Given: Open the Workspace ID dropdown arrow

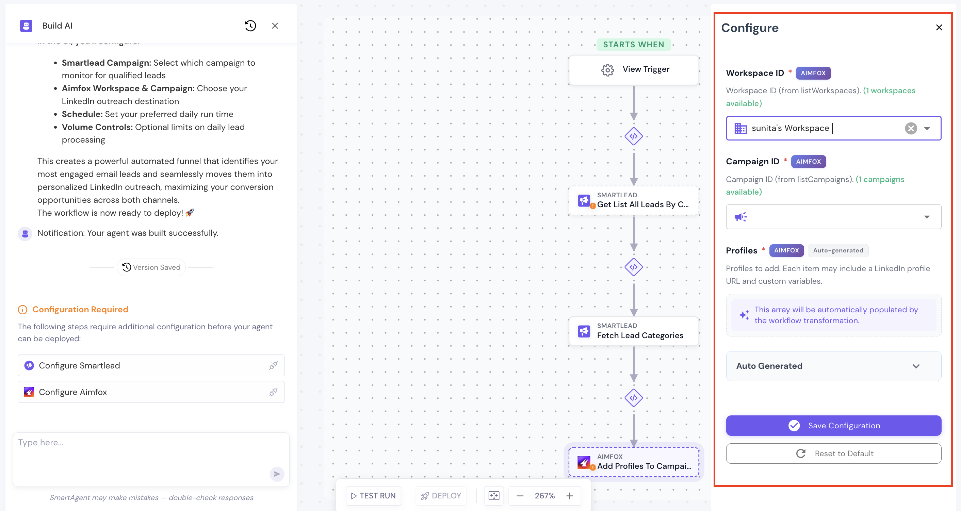Looking at the screenshot, I should click(927, 128).
